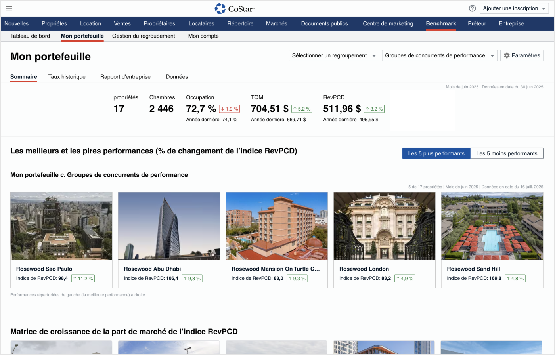
Task: Open the Rosewood Abu Dhabi image
Action: (169, 226)
